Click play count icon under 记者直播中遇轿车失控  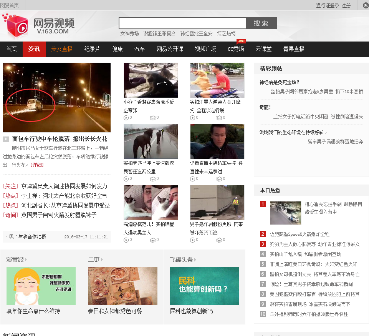click(192, 179)
